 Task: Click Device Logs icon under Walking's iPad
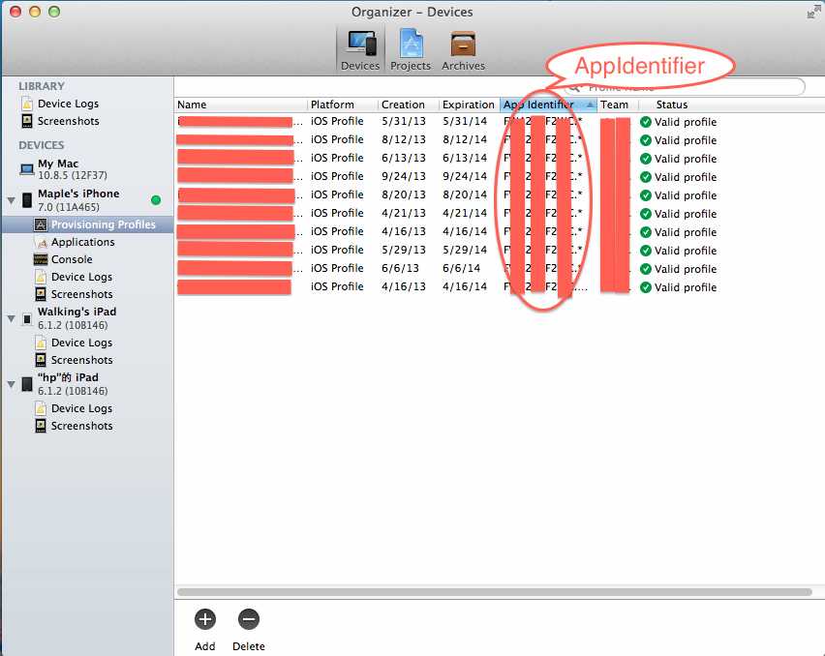[41, 343]
